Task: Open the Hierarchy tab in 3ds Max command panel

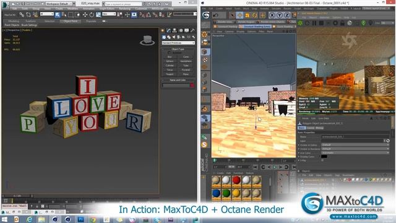Action: [x=174, y=30]
